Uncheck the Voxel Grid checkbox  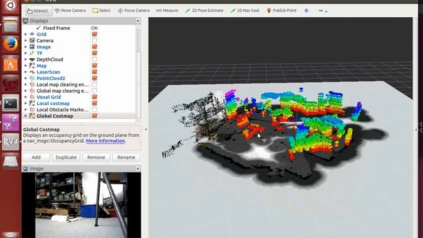tap(95, 97)
